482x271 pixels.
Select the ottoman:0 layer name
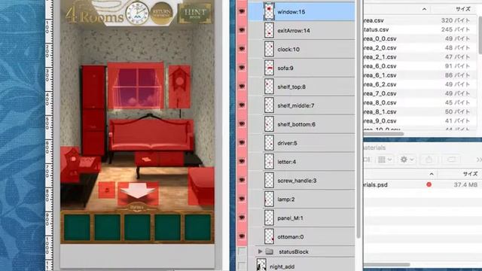pyautogui.click(x=291, y=237)
